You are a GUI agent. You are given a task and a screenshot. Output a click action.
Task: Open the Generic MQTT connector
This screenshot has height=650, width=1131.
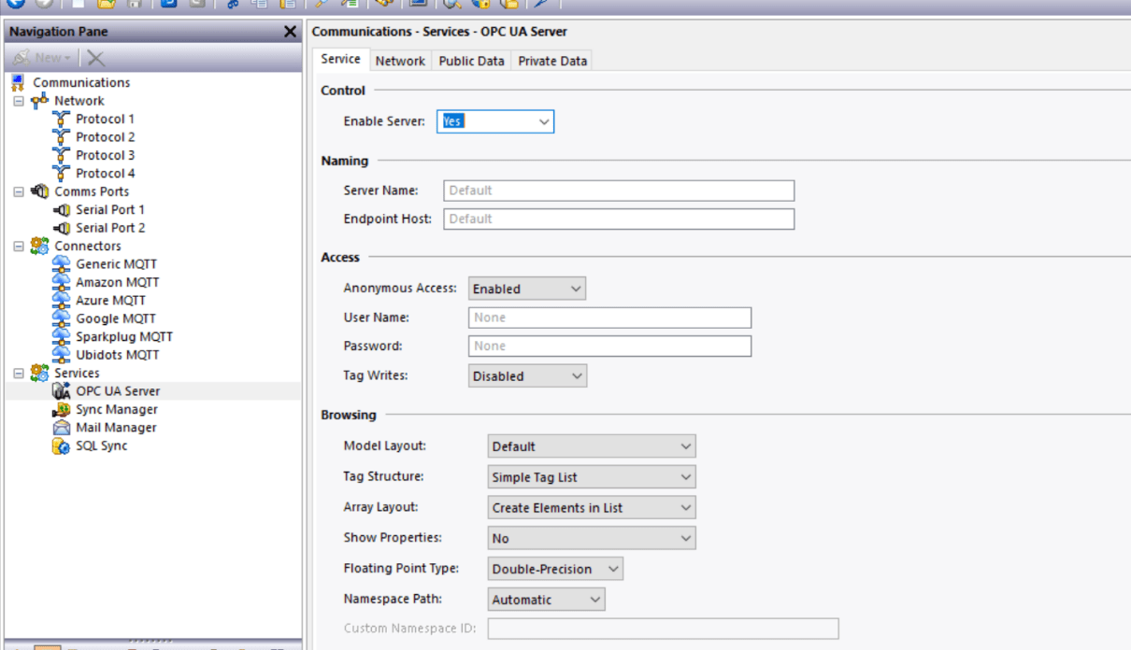[117, 264]
